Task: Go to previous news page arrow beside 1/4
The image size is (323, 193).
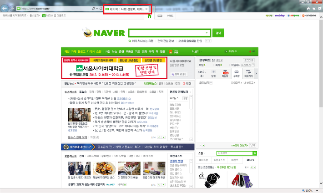Action: click(159, 137)
